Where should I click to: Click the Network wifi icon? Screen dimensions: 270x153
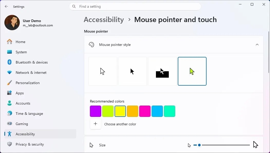(10, 73)
